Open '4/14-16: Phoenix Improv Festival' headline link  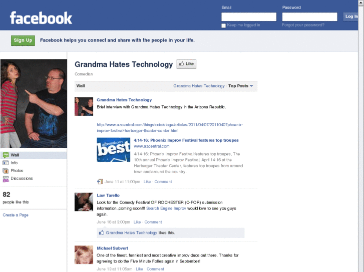(x=186, y=140)
